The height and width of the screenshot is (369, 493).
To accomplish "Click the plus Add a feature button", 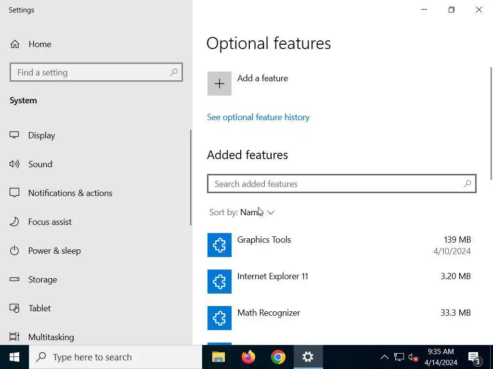I will coord(220,84).
